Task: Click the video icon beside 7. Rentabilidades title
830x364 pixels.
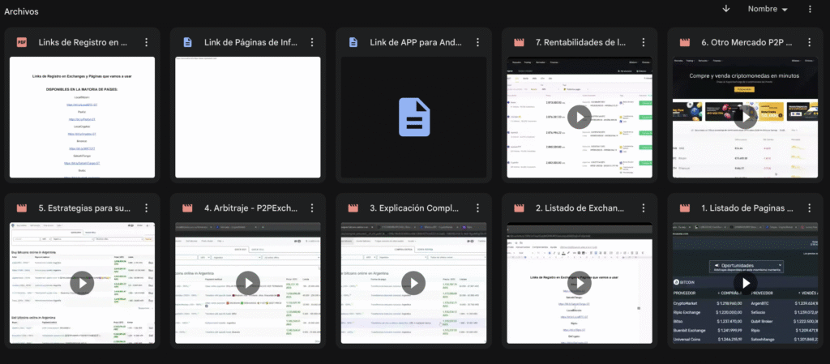Action: [x=519, y=42]
